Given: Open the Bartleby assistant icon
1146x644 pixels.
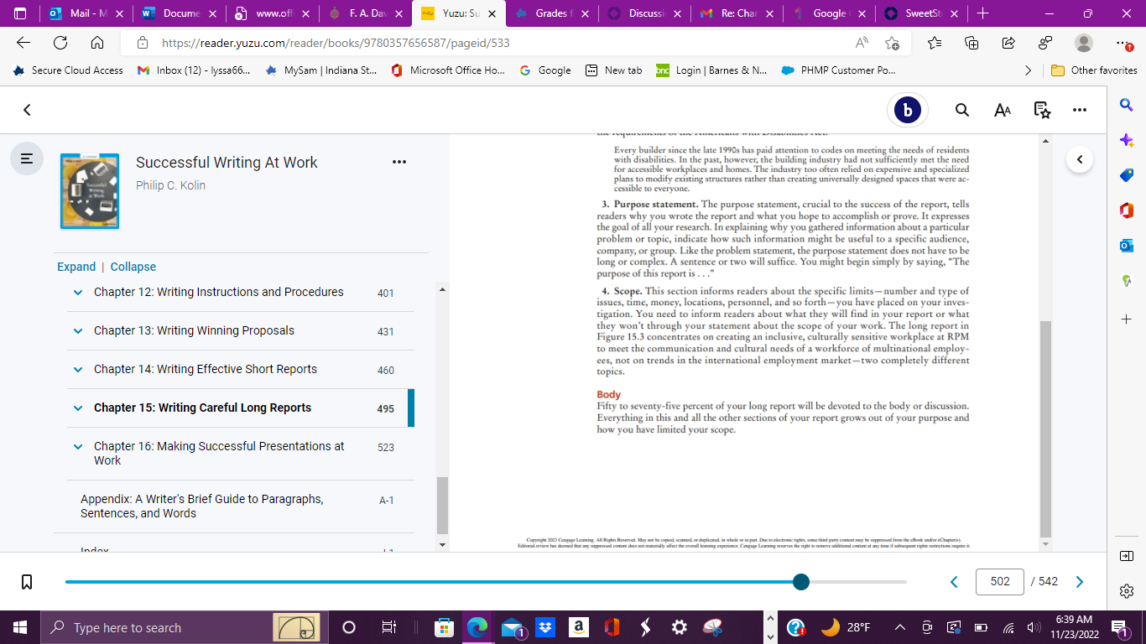Looking at the screenshot, I should tap(907, 110).
